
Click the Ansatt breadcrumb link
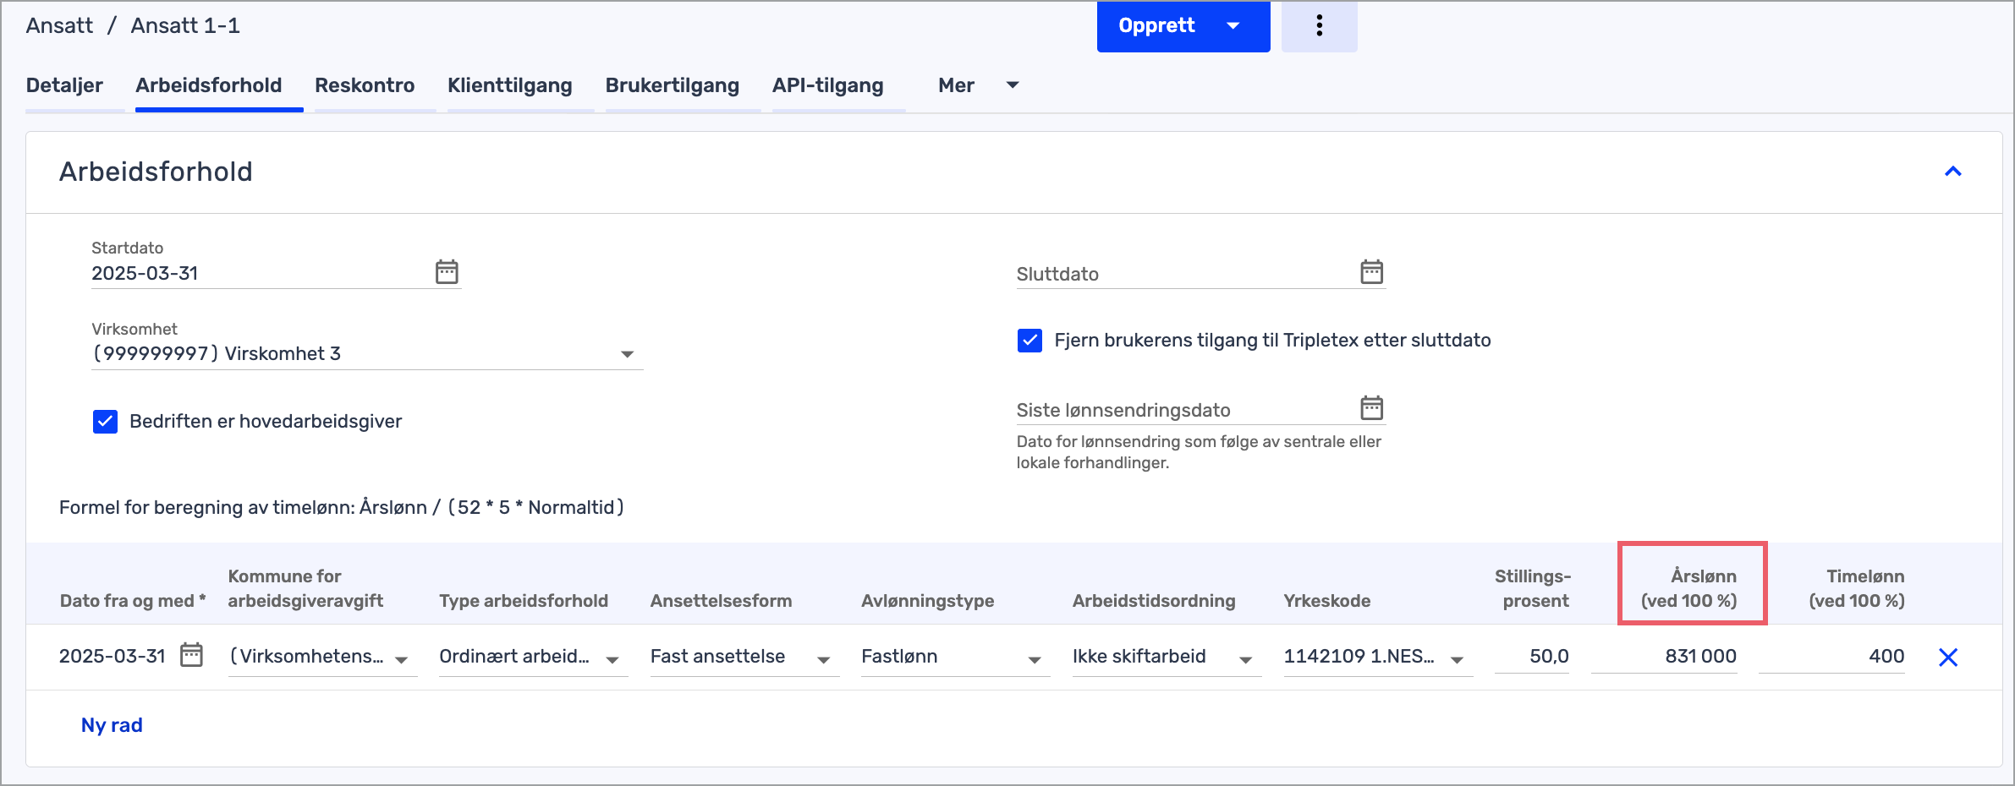coord(59,25)
